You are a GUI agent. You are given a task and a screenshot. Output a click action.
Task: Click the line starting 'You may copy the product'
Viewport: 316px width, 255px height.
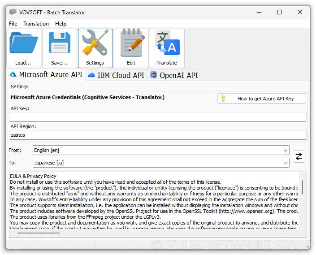click(x=154, y=223)
